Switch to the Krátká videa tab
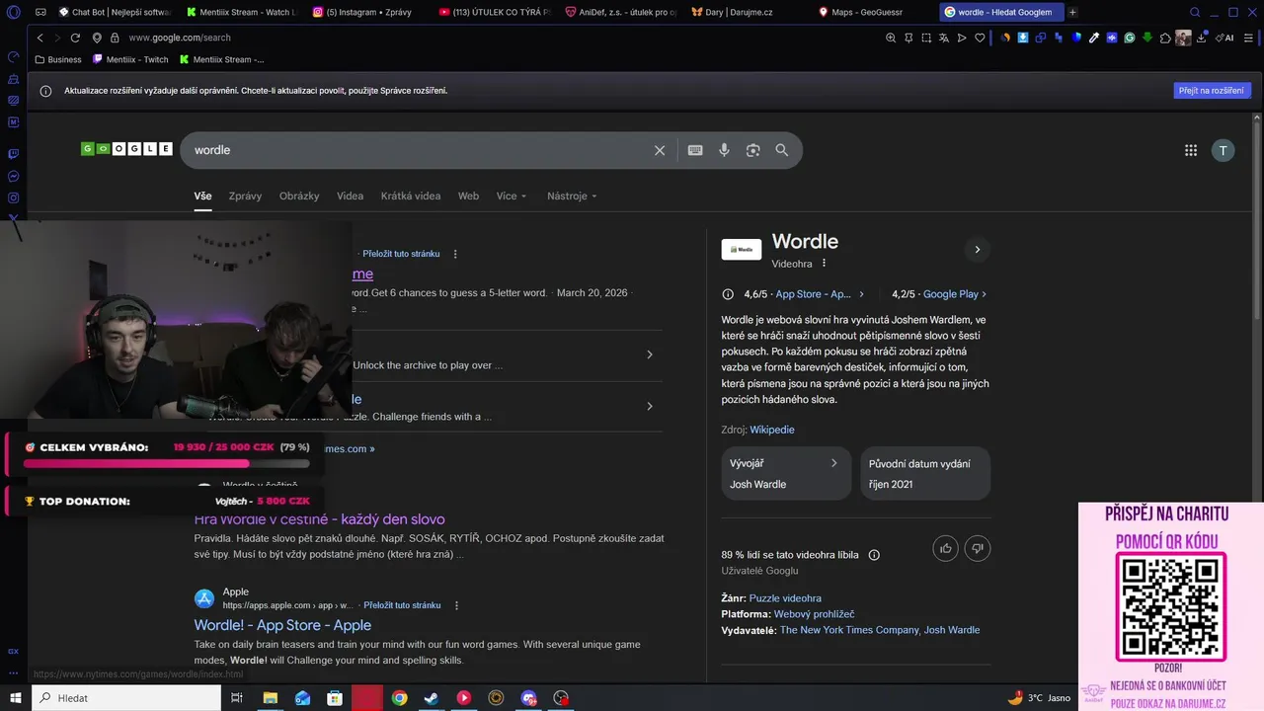The height and width of the screenshot is (711, 1264). coord(411,196)
